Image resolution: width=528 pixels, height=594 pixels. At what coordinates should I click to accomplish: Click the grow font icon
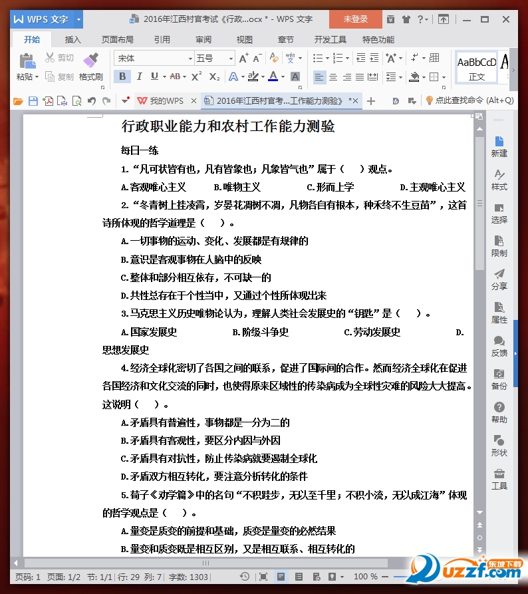coord(243,58)
